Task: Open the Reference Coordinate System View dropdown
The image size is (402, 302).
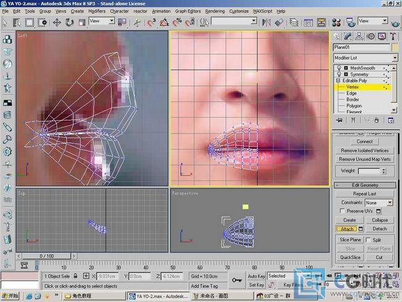Action: point(101,21)
